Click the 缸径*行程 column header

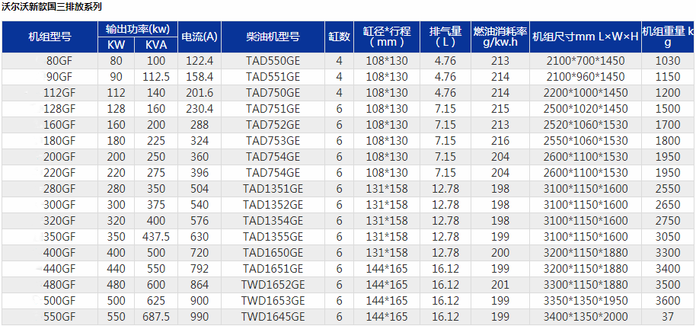pyautogui.click(x=387, y=37)
